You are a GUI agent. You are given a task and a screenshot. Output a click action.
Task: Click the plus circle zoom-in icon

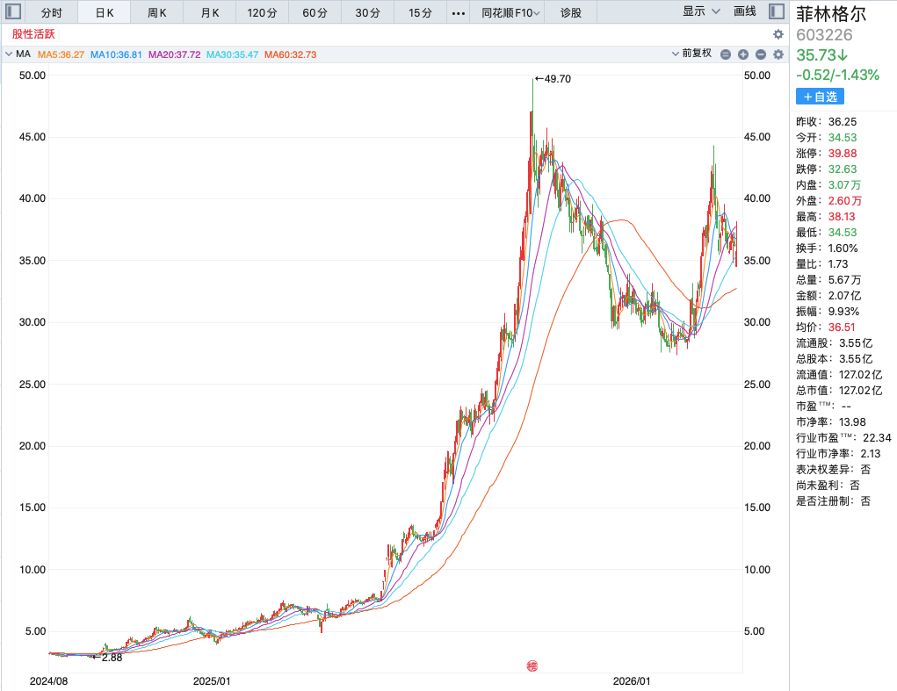pos(743,54)
